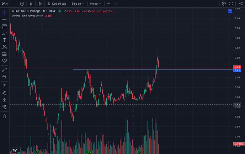This screenshot has width=245, height=154.
Task: Open the chart patterns tool
Action: point(4,47)
